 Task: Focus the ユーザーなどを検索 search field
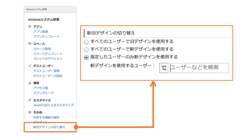coord(199,68)
